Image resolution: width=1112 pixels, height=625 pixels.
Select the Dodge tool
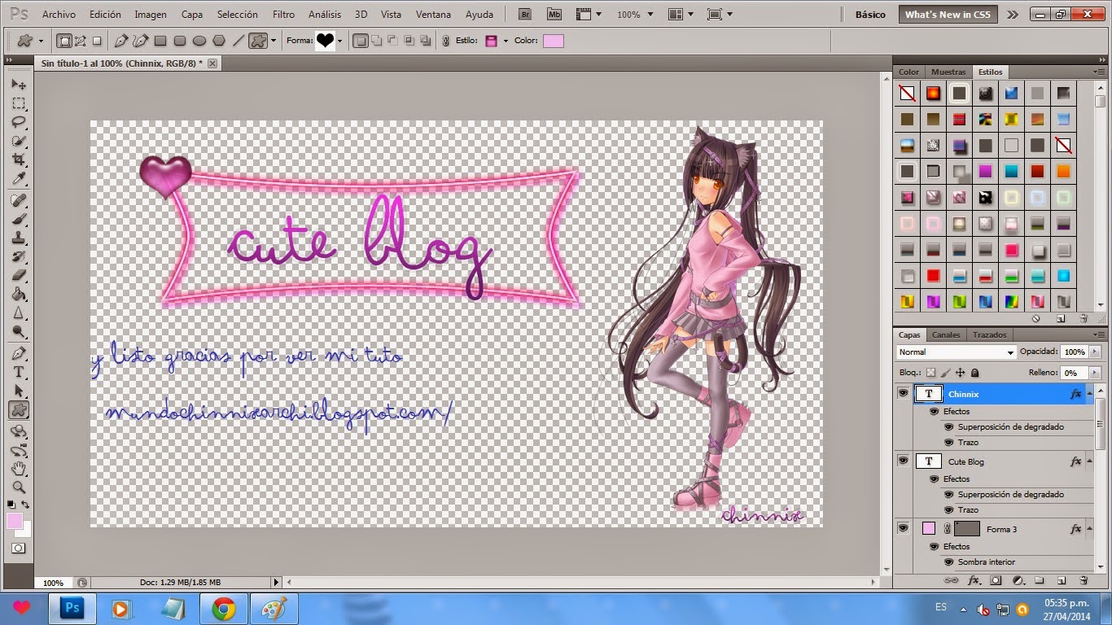19,332
